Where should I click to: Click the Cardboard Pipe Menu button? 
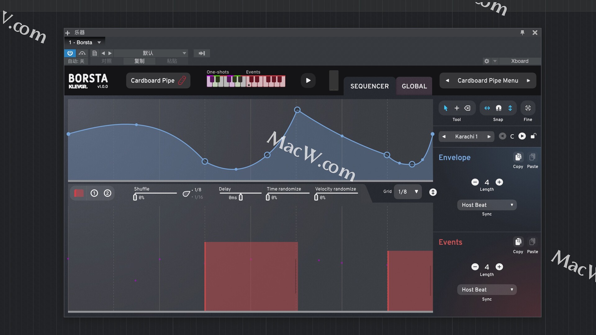pos(487,80)
